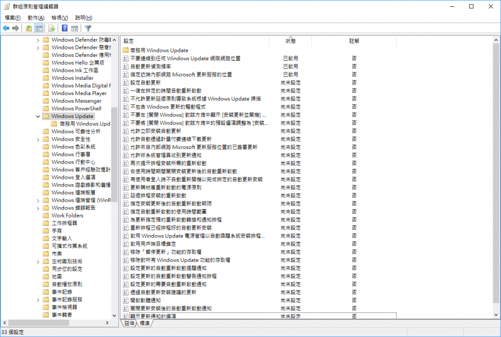Select policy 一律在排定的時間自動重新啟動
The image size is (501, 337).
[x=166, y=91]
